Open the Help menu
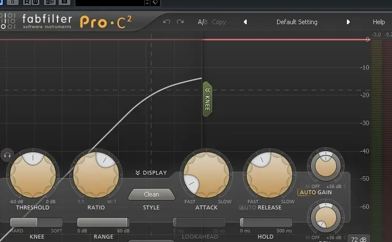 click(x=378, y=22)
